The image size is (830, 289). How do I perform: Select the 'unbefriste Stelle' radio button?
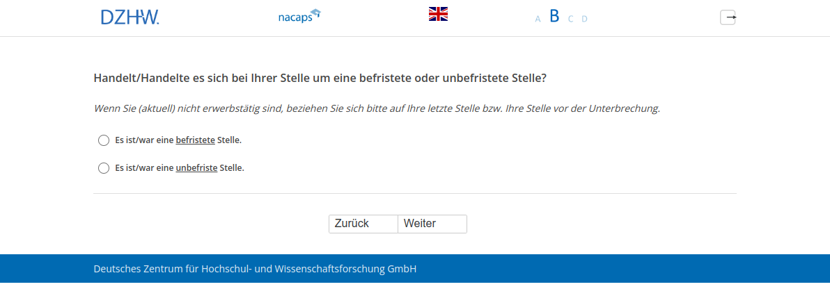click(x=104, y=168)
